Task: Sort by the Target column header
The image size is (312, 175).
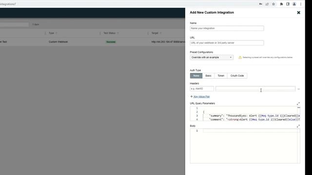Action: 156,33
